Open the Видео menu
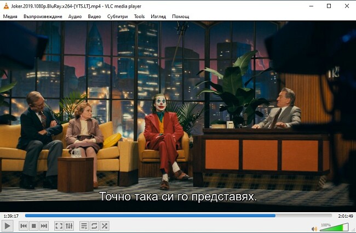The image size is (356, 233). pyautogui.click(x=94, y=16)
